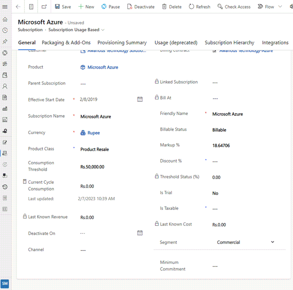Switch to the General tab

27,43
